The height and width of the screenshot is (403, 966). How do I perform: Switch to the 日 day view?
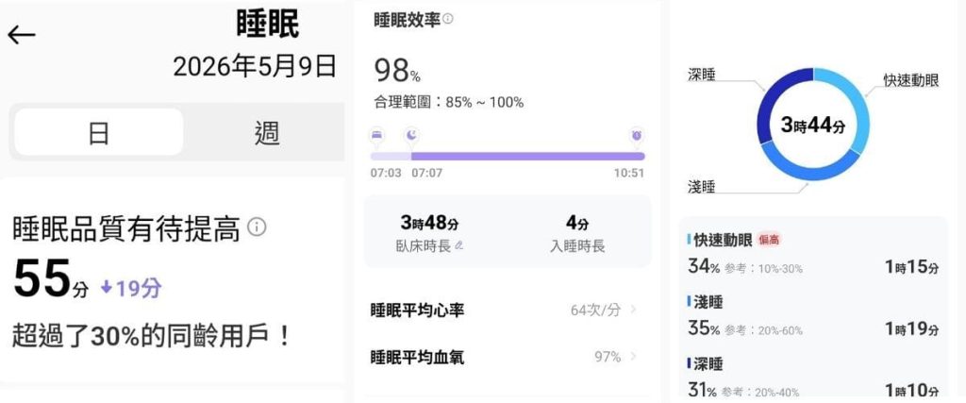pyautogui.click(x=98, y=132)
